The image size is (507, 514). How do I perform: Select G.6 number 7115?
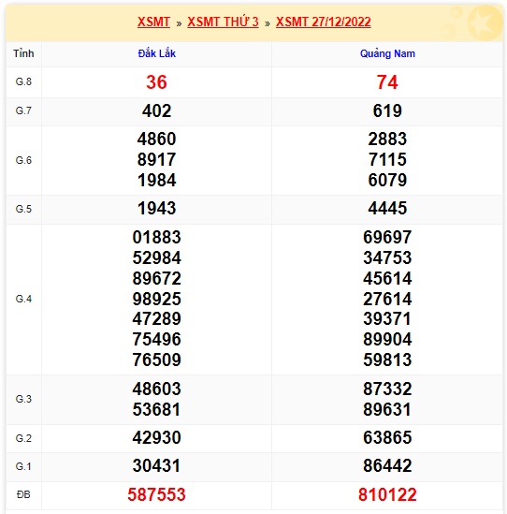click(387, 160)
